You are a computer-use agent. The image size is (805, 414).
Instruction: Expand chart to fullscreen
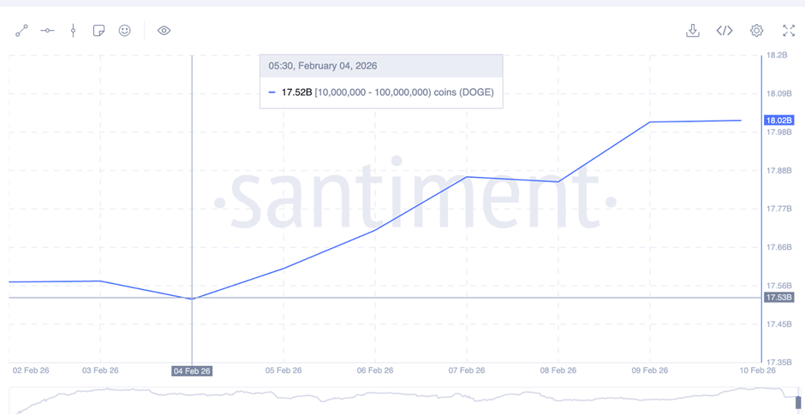pos(789,31)
